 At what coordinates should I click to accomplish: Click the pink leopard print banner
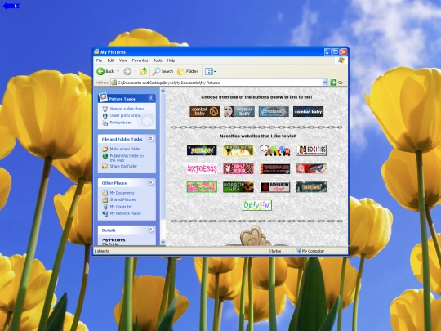pos(238,169)
